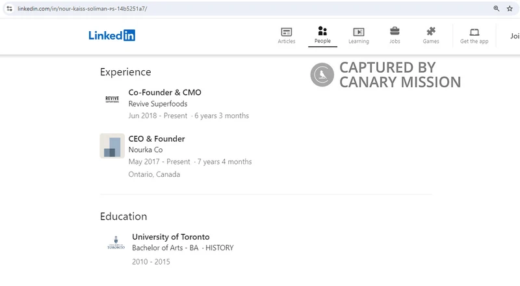Image resolution: width=520 pixels, height=286 pixels.
Task: Click the 'May 2017 - Present' date text
Action: click(159, 162)
